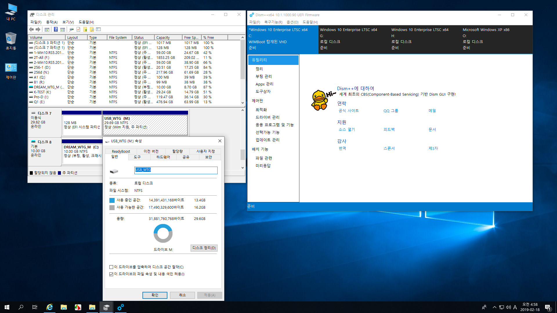The height and width of the screenshot is (313, 557).
Task: Click the volume list scroll-down arrow
Action: tap(243, 103)
